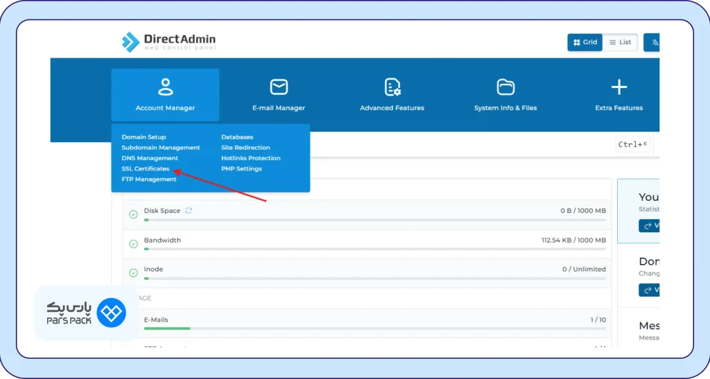Screen dimensions: 710x379
Task: Click the Account Manager person icon
Action: (x=165, y=87)
